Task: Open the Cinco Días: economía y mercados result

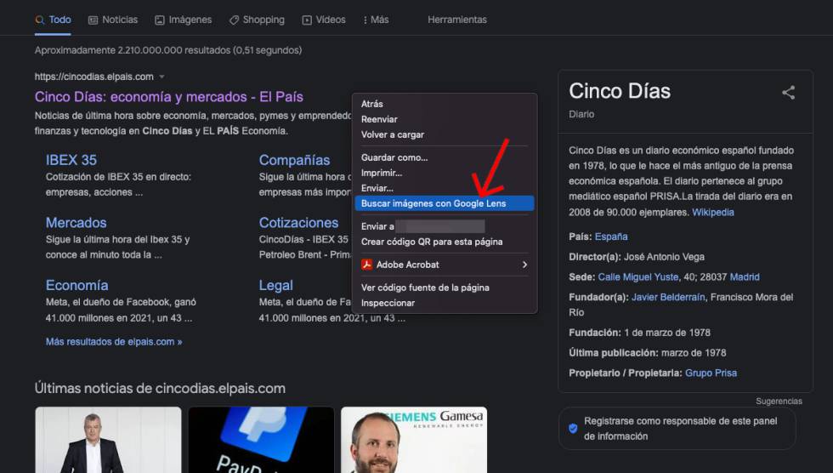Action: (169, 97)
